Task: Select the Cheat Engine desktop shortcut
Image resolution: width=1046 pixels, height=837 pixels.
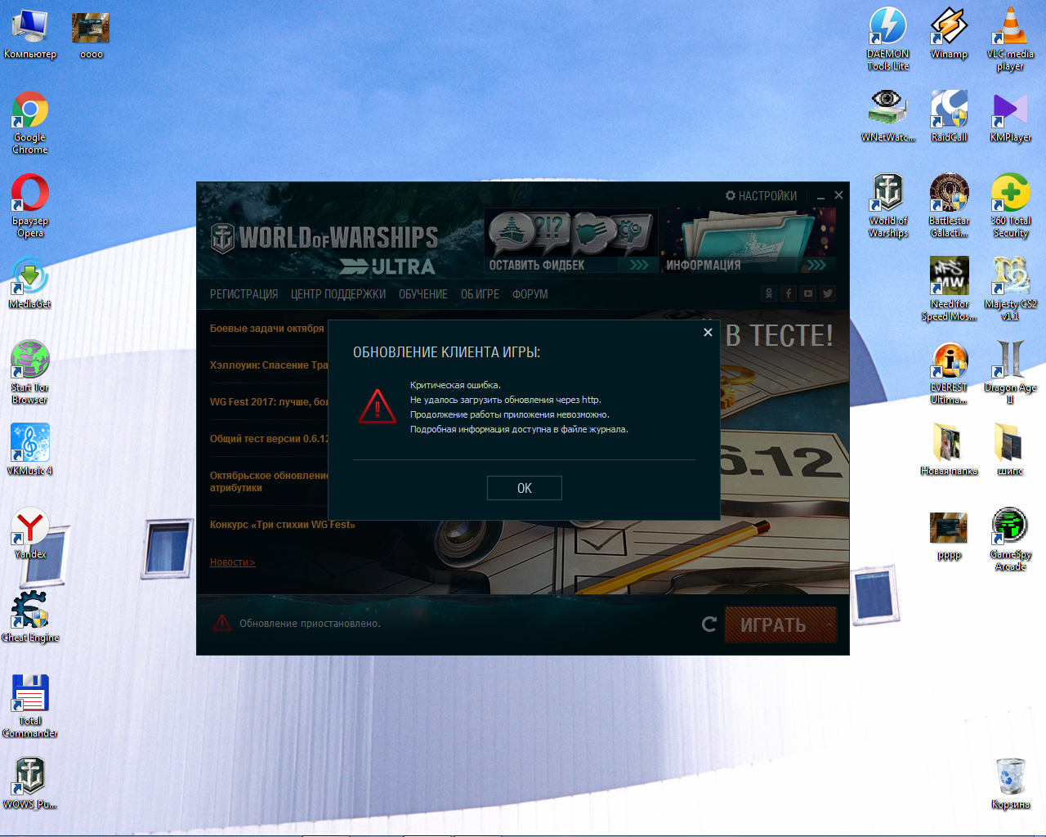Action: 30,616
